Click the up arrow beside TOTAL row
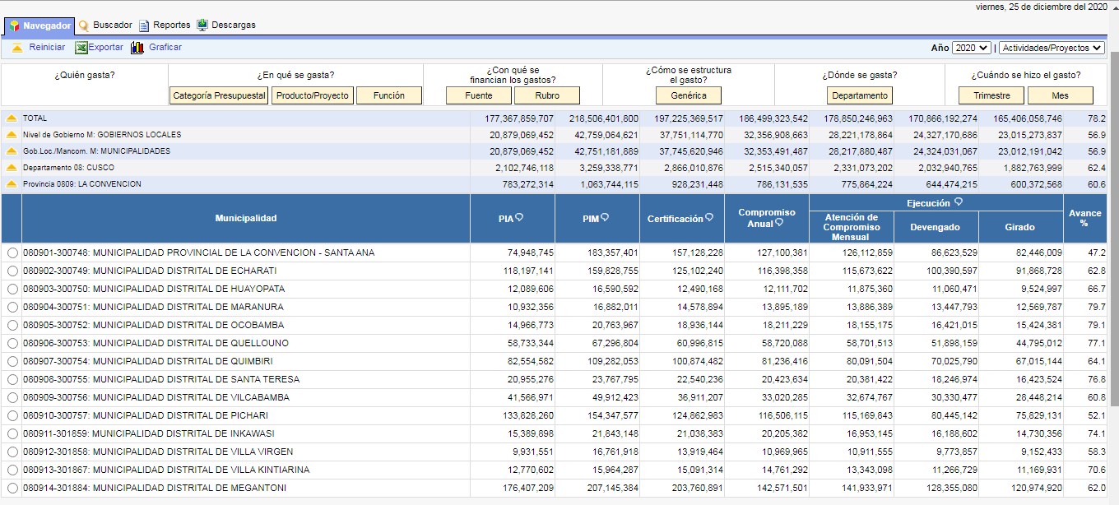 [12, 118]
